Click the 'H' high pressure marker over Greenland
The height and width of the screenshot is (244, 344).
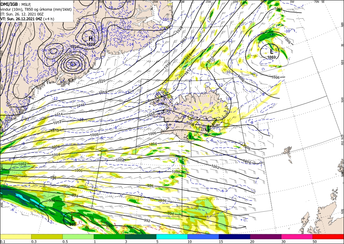click(x=90, y=39)
